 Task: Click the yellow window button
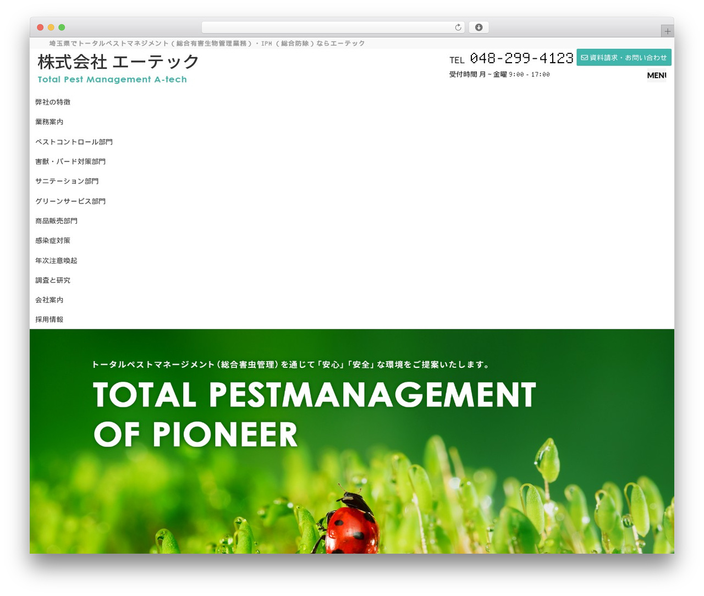[x=51, y=27]
